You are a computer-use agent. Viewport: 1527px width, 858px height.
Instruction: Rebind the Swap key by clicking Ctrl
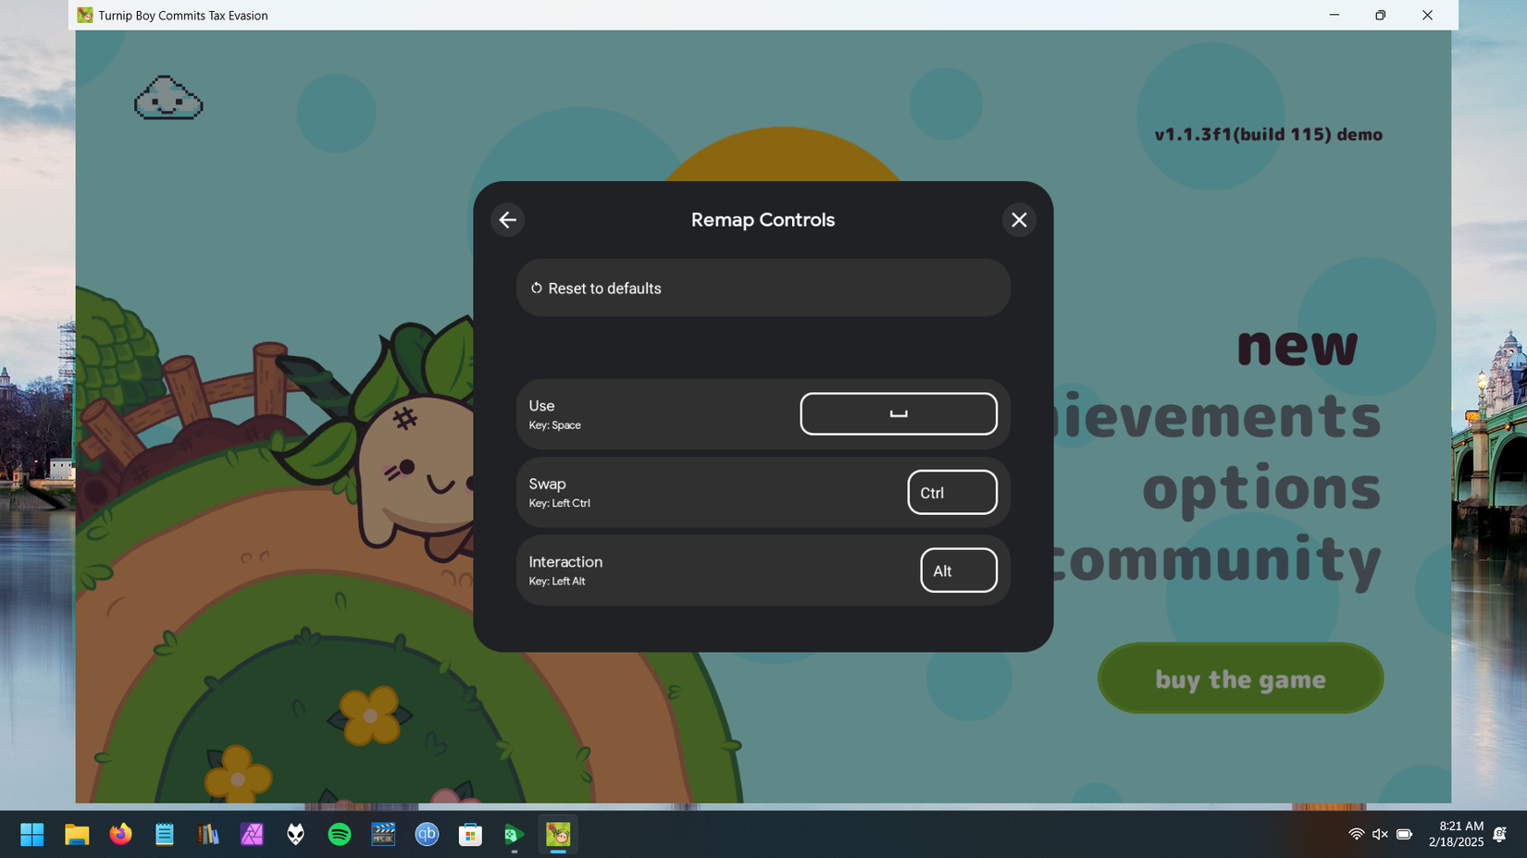951,492
